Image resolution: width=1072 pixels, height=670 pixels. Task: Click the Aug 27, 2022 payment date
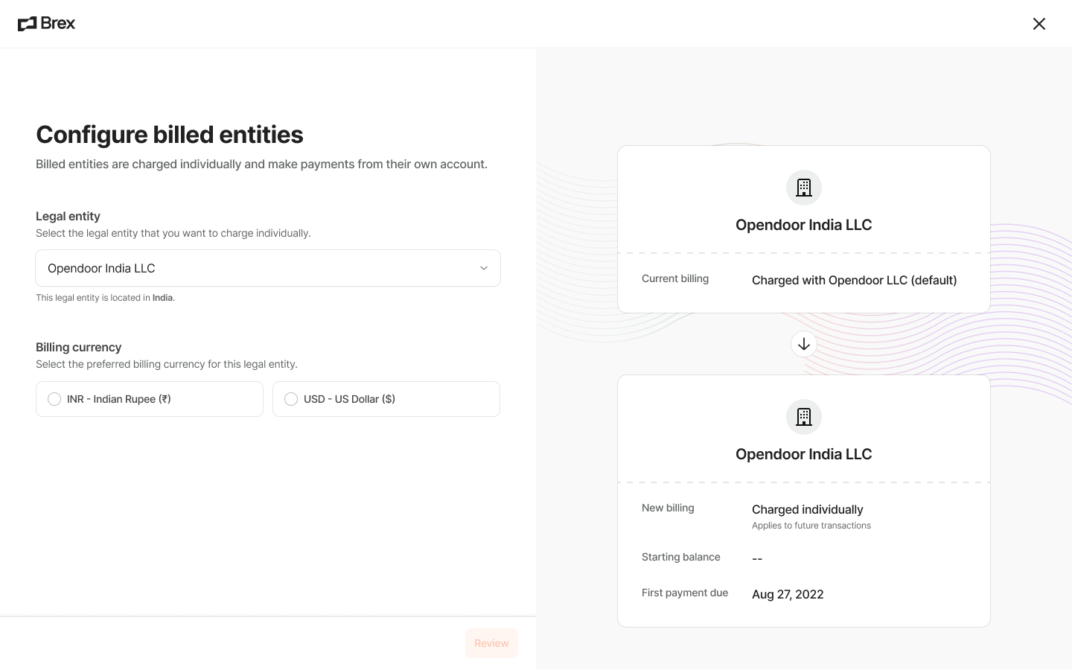pyautogui.click(x=788, y=594)
